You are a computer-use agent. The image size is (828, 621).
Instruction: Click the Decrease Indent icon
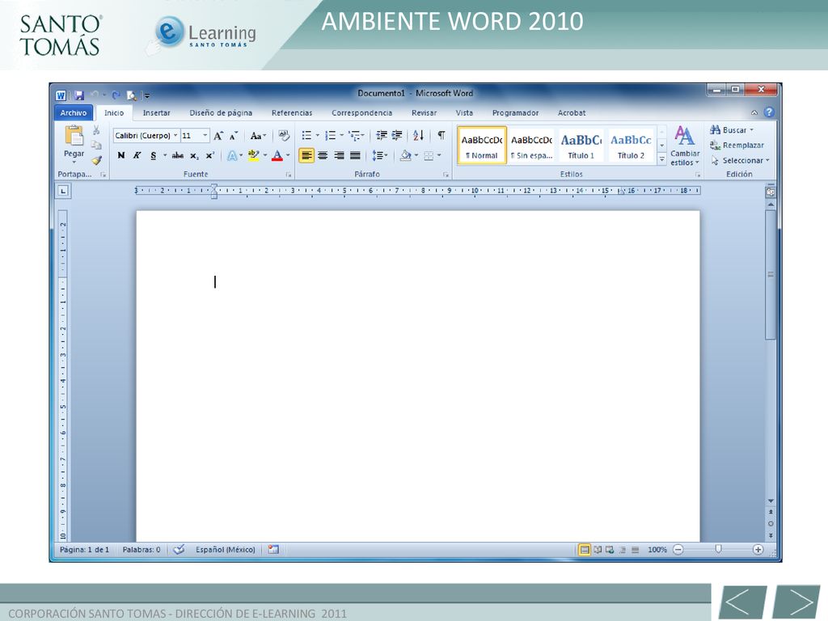tap(382, 135)
